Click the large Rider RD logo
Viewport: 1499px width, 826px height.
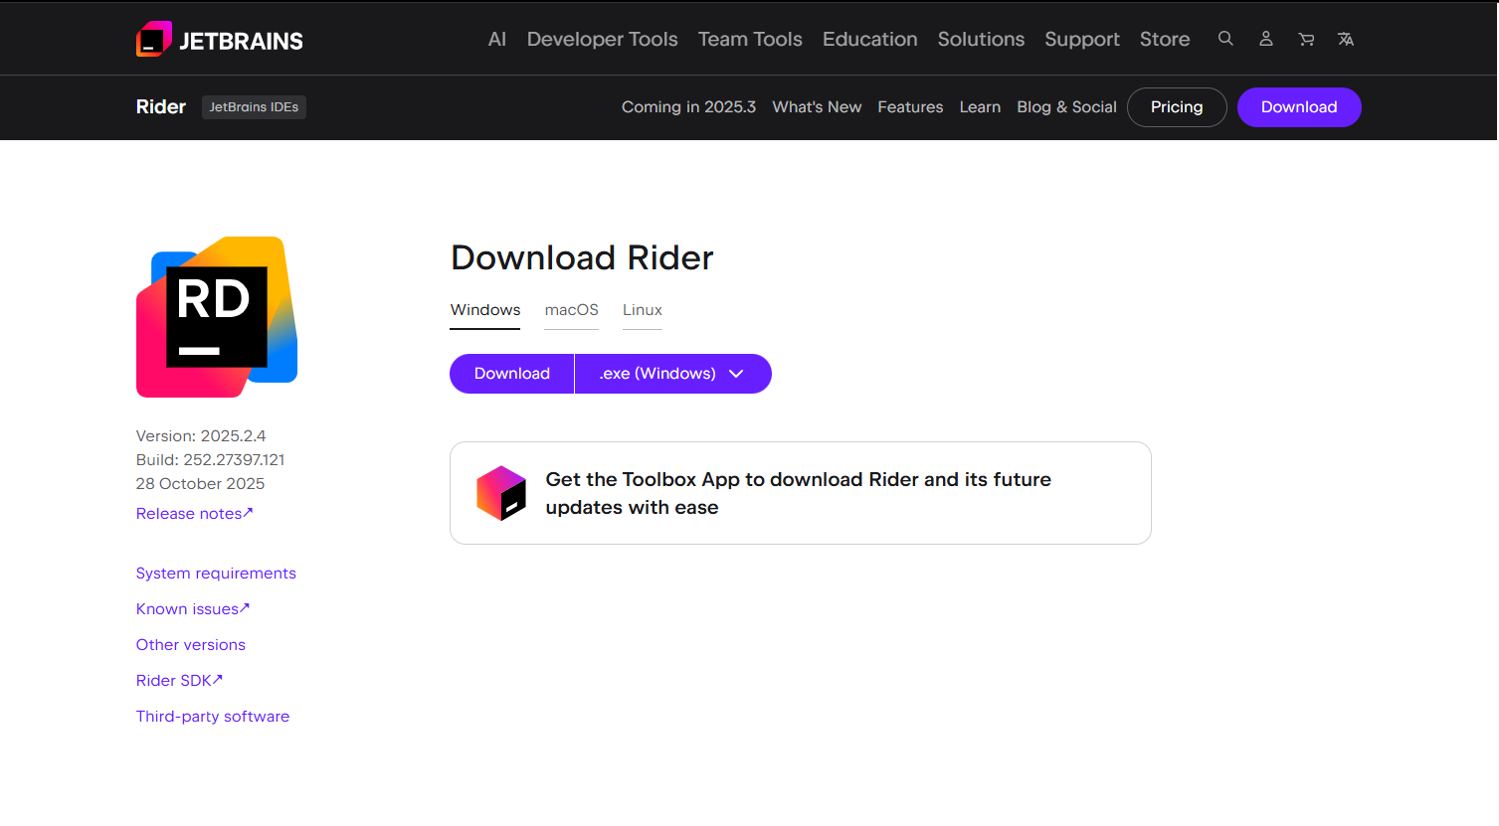tap(217, 317)
